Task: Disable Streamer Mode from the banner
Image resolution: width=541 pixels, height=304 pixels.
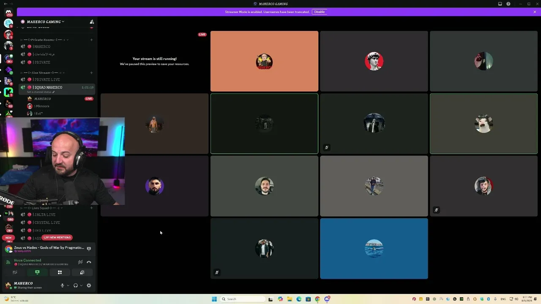Action: point(320,12)
